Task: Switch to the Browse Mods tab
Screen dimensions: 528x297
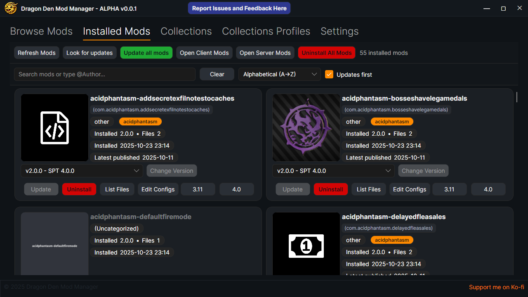Action: (41, 31)
